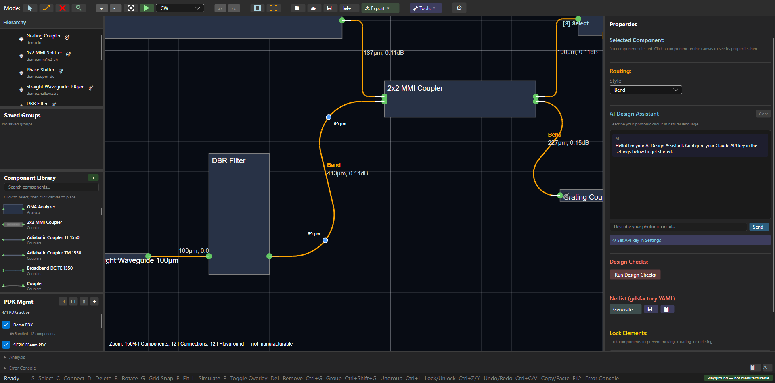
Task: Add a new PDK with plus
Action: click(x=94, y=302)
